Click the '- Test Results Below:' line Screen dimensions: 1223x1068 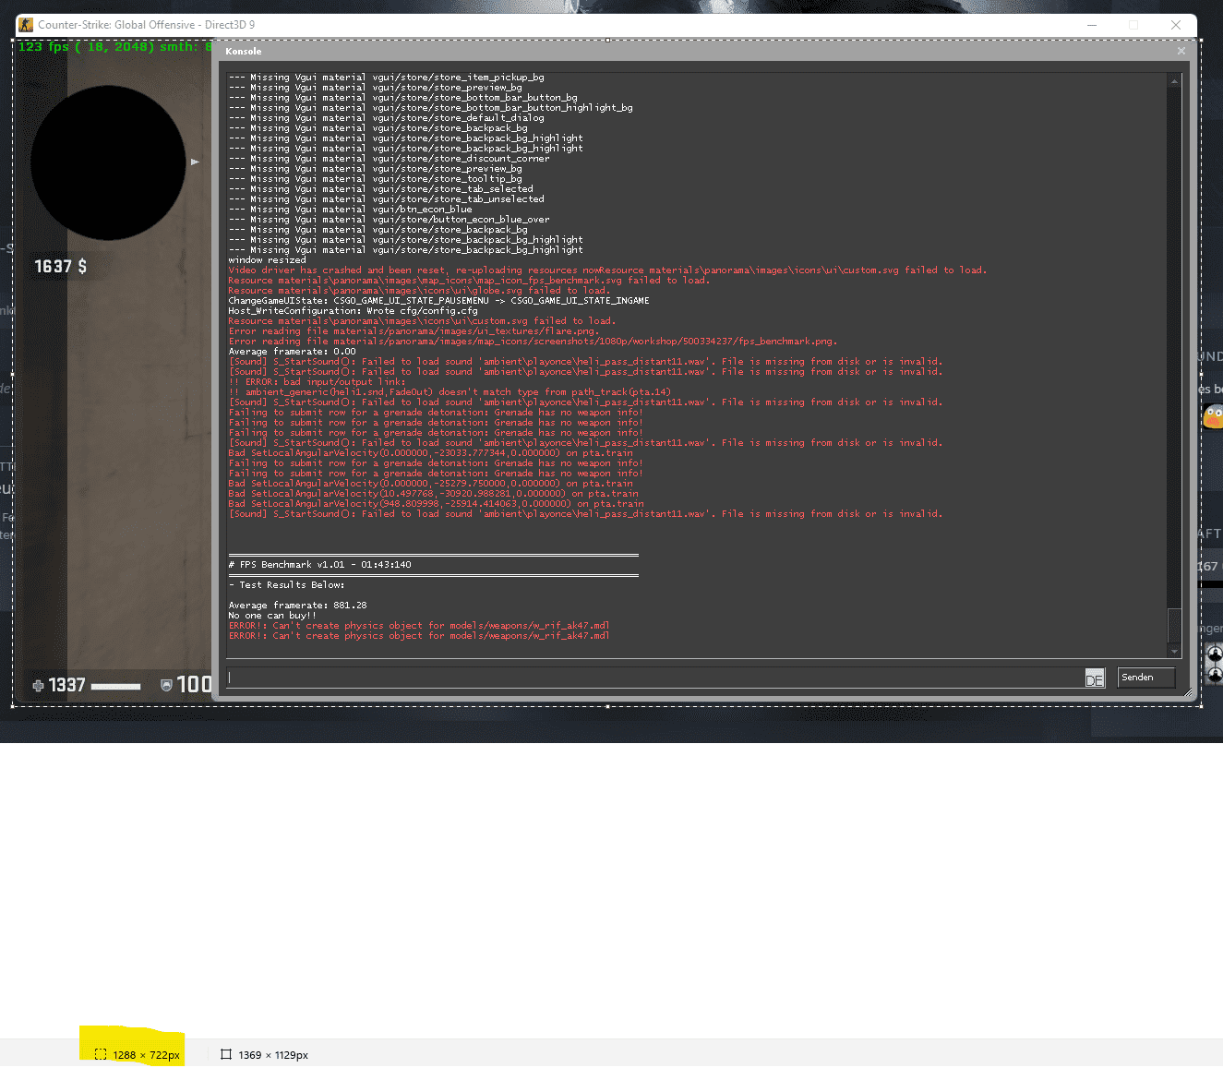287,585
